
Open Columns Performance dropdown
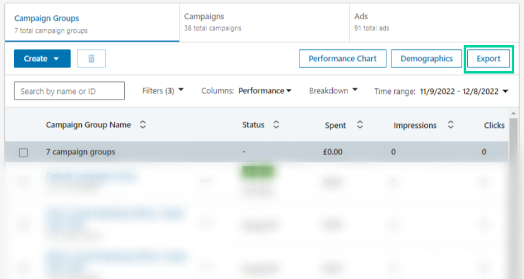(x=264, y=91)
